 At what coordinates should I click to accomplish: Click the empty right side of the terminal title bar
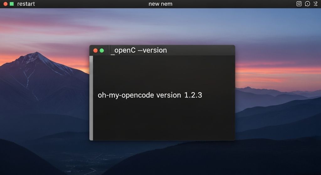(204, 50)
